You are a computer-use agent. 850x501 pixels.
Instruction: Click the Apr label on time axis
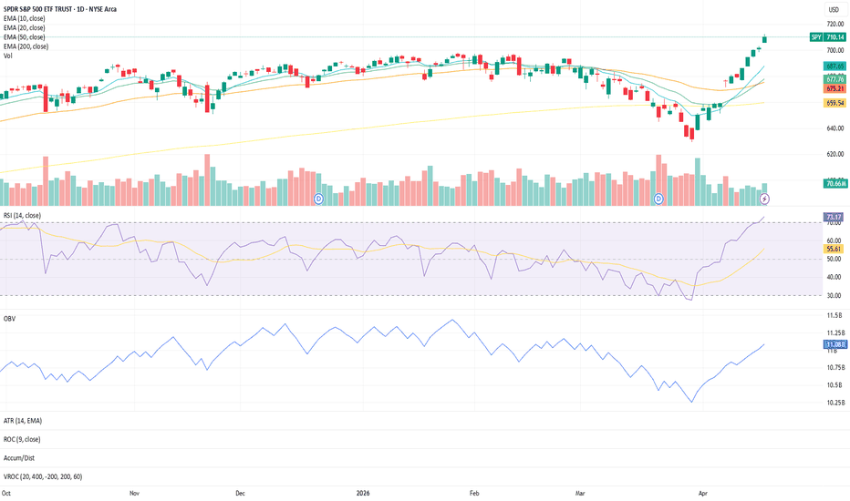click(x=703, y=494)
